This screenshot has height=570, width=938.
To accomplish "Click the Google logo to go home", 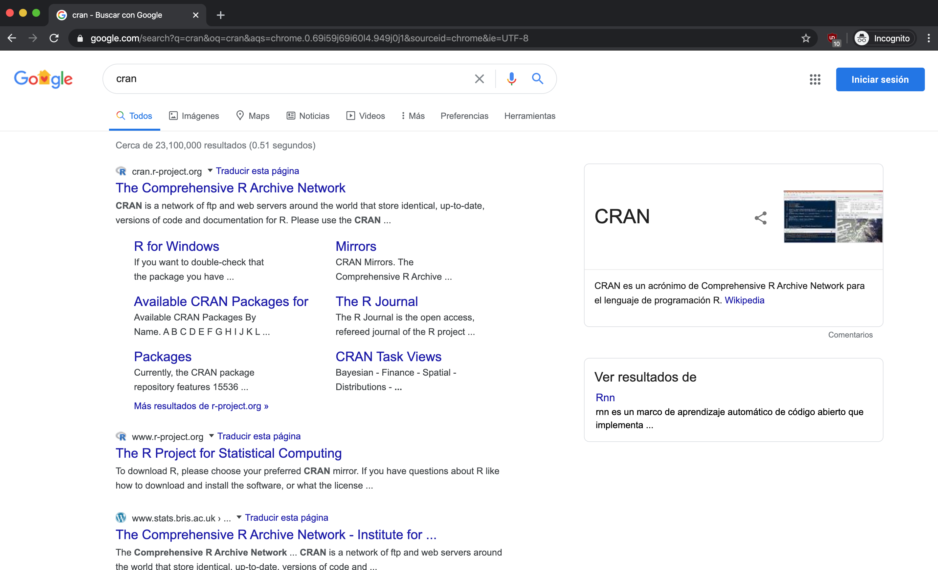I will point(43,79).
